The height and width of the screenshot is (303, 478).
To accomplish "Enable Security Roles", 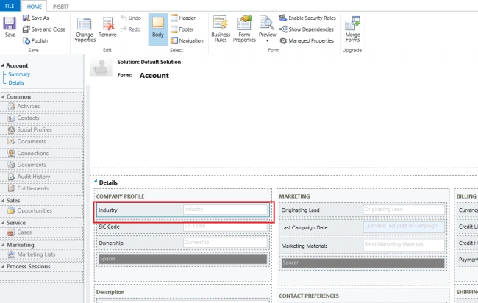I will click(307, 18).
